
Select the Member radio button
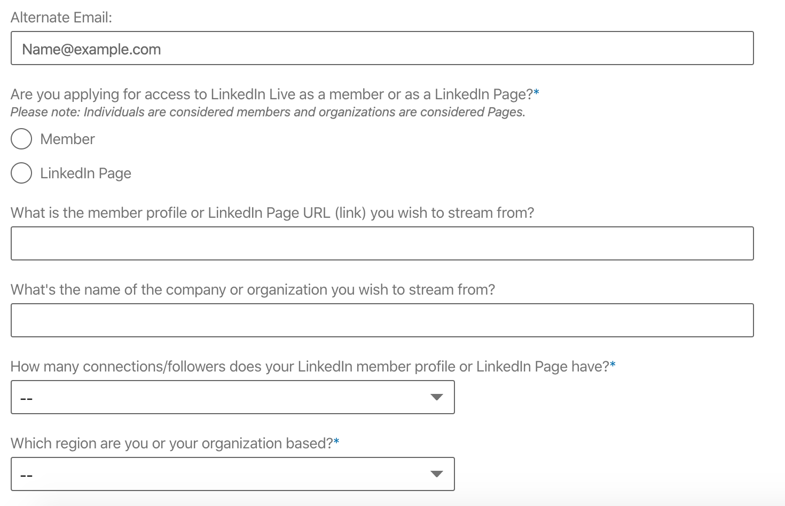(21, 139)
